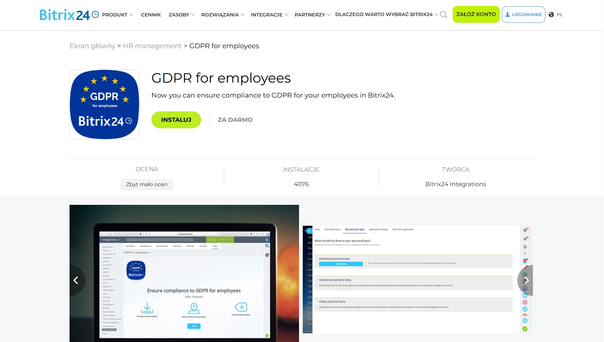The image size is (604, 342).
Task: Click the INSTALACJE column label
Action: click(301, 170)
